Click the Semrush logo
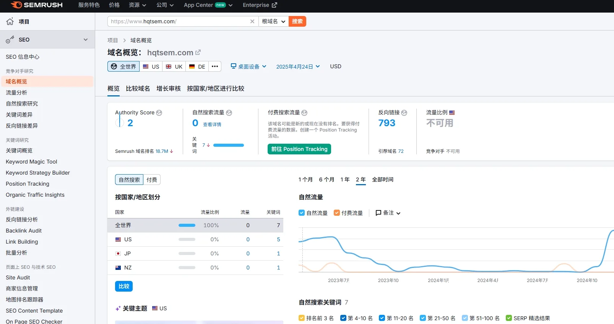This screenshot has width=614, height=324. coord(37,5)
